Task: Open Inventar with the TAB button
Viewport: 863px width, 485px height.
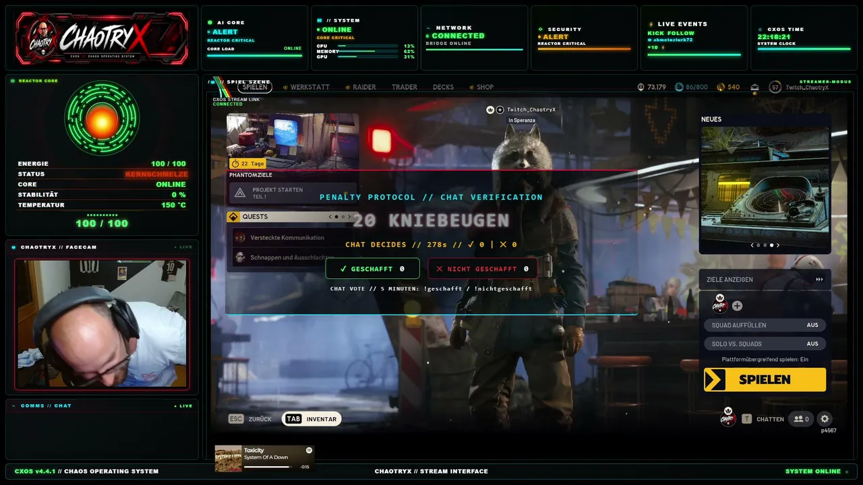Action: pos(311,419)
